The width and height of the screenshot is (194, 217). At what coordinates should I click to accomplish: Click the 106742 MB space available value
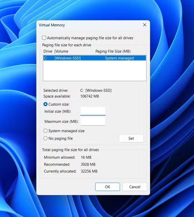coord(90,96)
